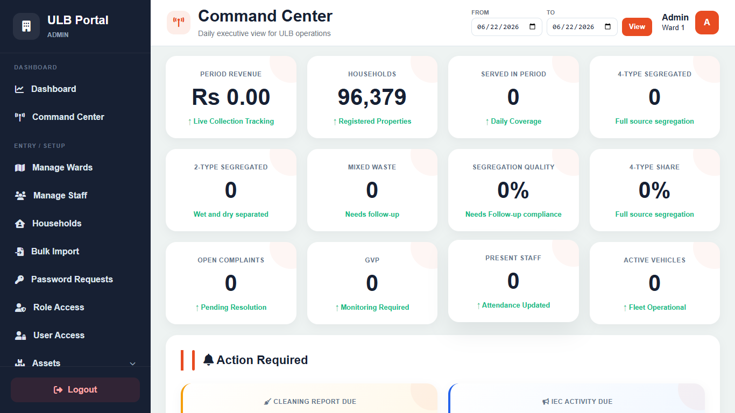Open the Open Complaints card
Screen dimensions: 735x413
point(231,283)
